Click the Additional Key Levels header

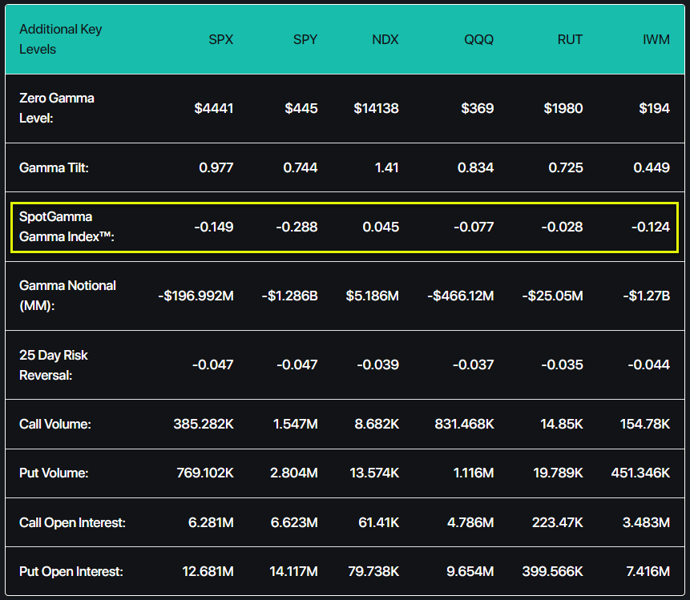click(x=61, y=39)
